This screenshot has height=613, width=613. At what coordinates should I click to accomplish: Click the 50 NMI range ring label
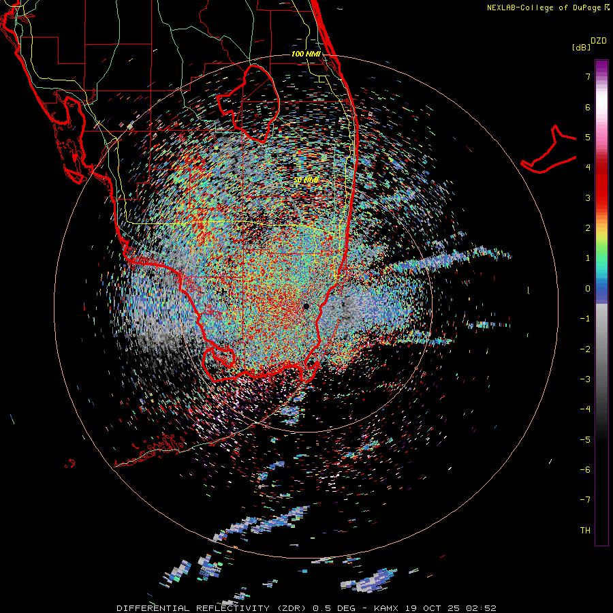coord(306,180)
